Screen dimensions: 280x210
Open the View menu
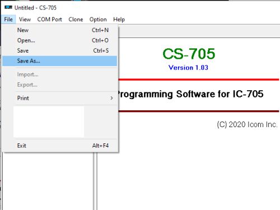25,19
